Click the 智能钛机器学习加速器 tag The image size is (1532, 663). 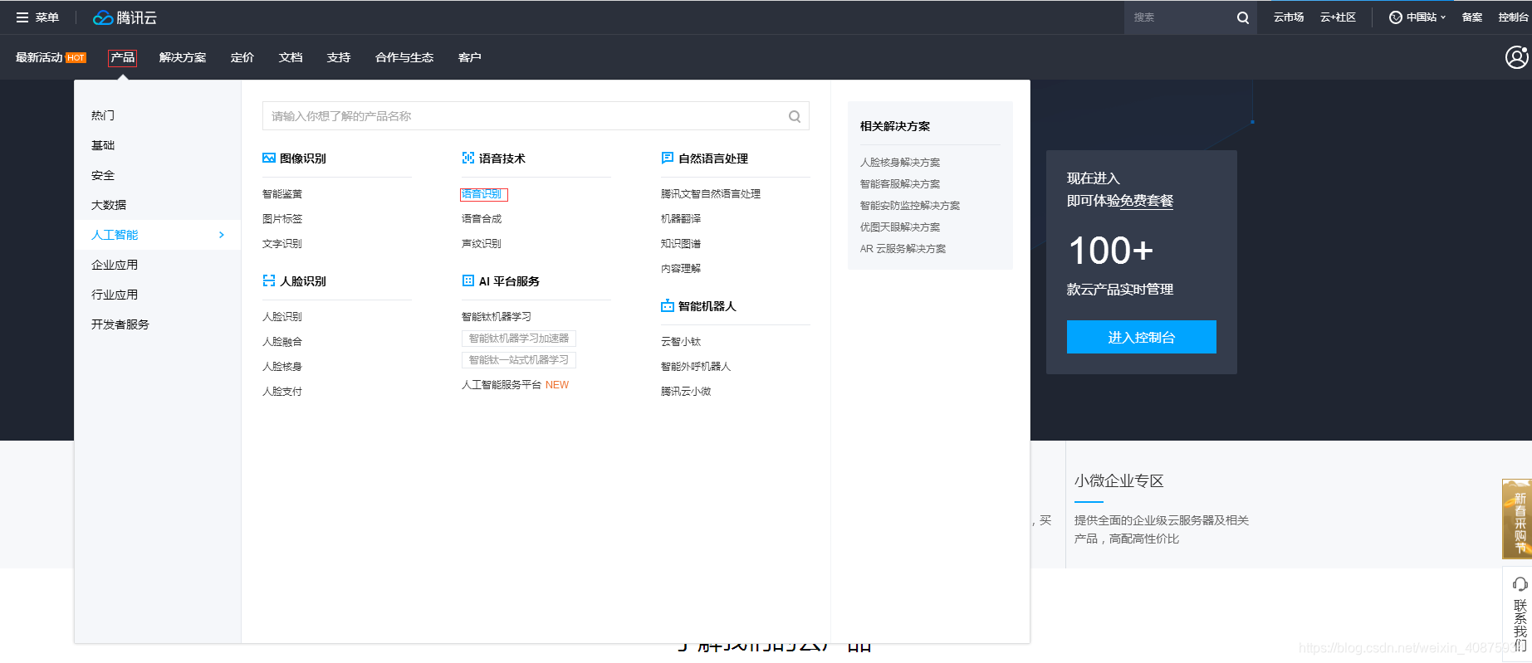point(519,338)
